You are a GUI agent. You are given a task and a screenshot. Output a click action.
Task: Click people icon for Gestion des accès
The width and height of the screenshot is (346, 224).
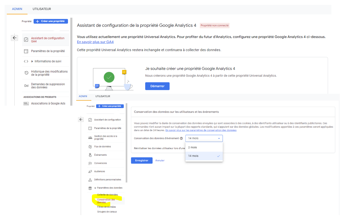90,138
